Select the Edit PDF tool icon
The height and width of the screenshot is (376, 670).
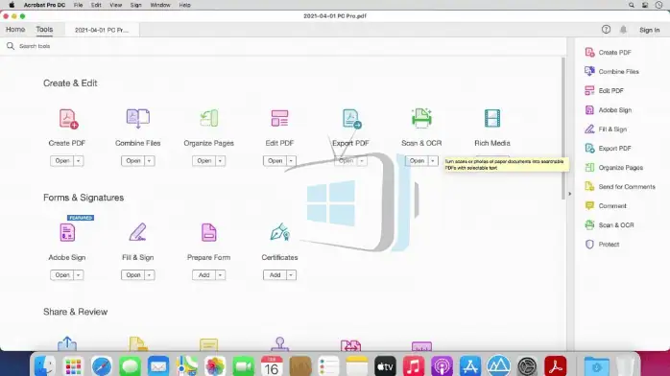click(279, 118)
